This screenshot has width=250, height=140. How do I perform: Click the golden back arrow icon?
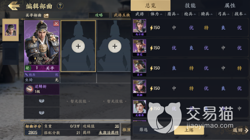[x=14, y=6]
